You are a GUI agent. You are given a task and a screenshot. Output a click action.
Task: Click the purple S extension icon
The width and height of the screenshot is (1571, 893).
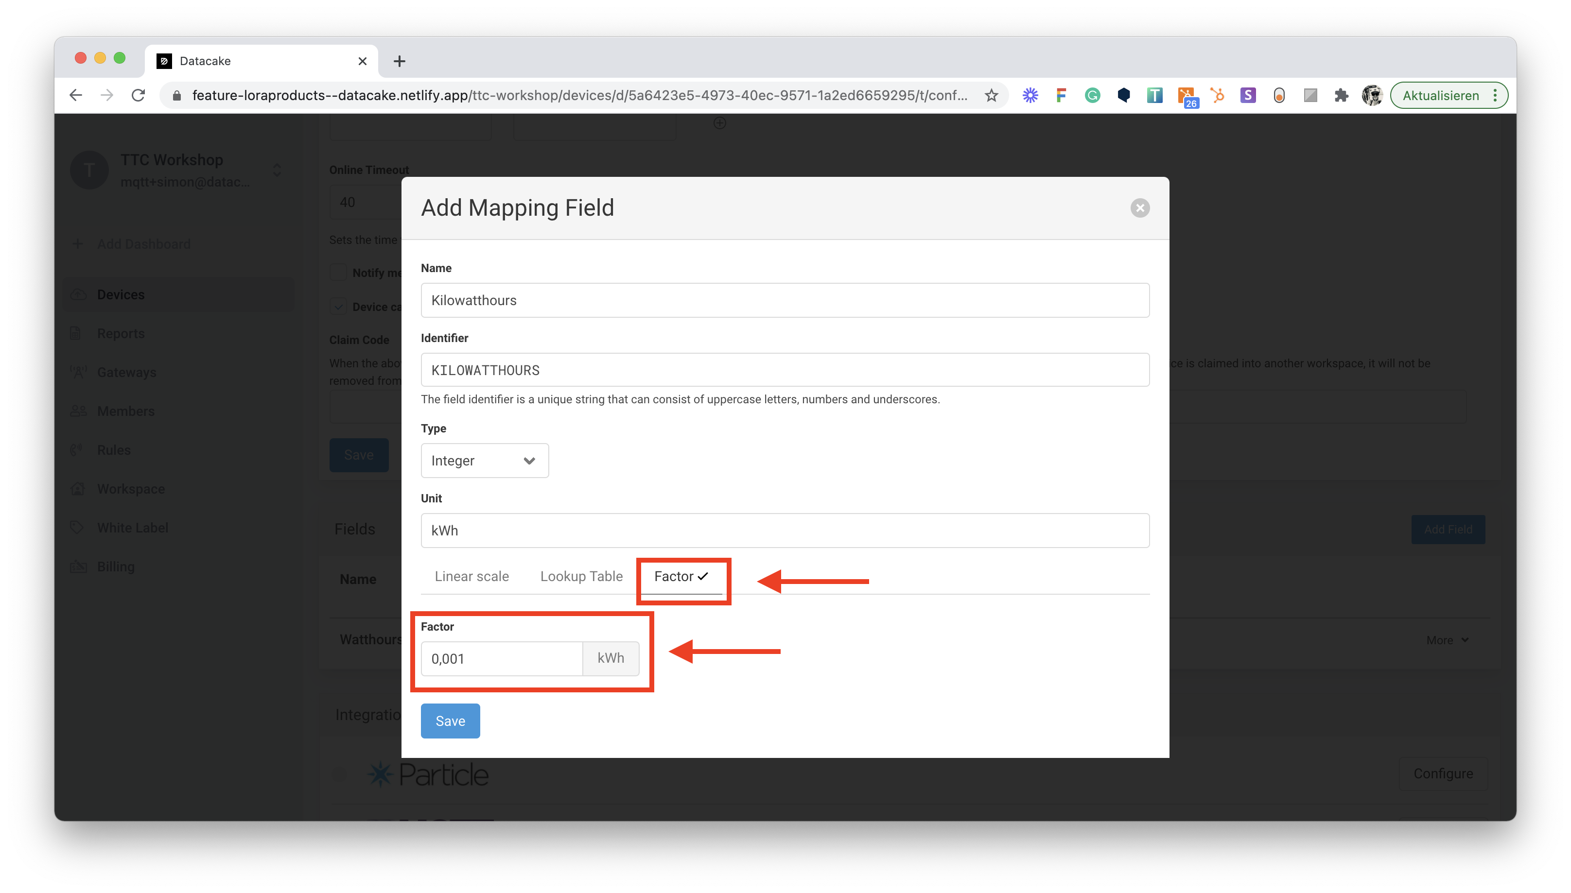pos(1248,96)
